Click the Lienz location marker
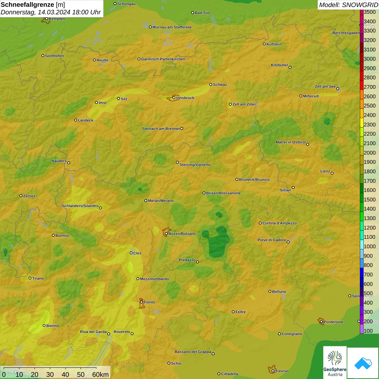Image resolution: width=379 pixels, height=379 pixels. (x=332, y=173)
